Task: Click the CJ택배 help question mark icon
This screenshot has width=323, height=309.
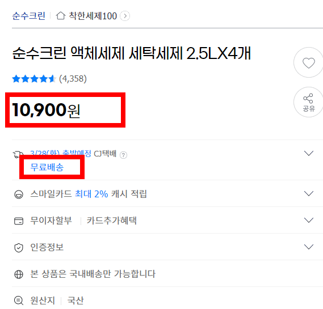Action: [123, 155]
